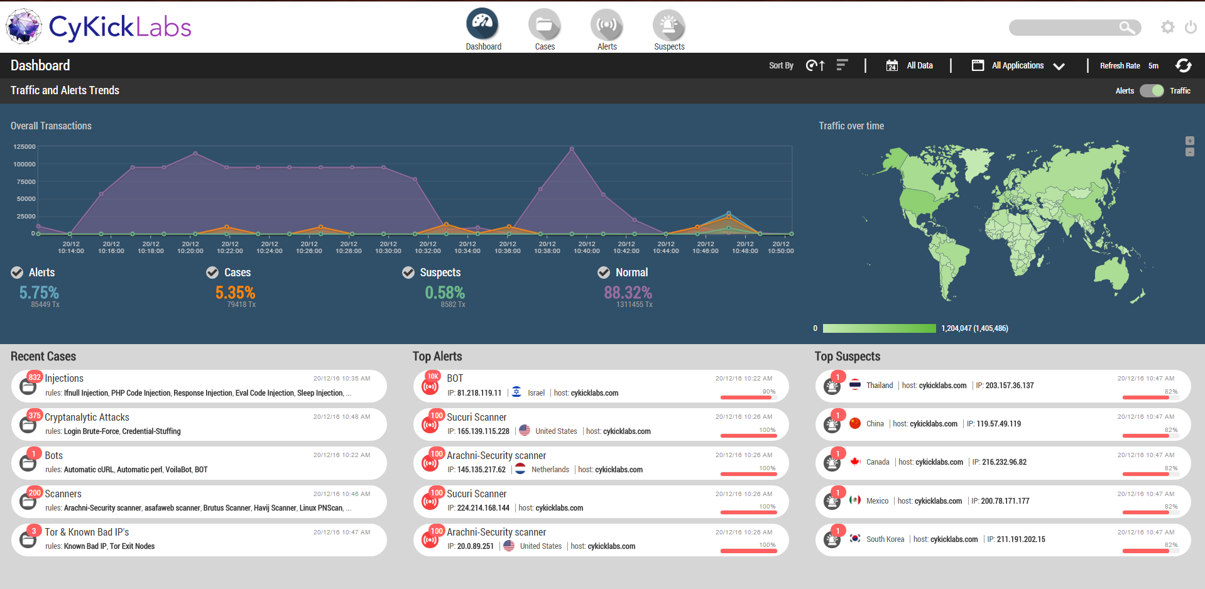
Task: Toggle the Cases series checkbox
Action: pyautogui.click(x=212, y=272)
